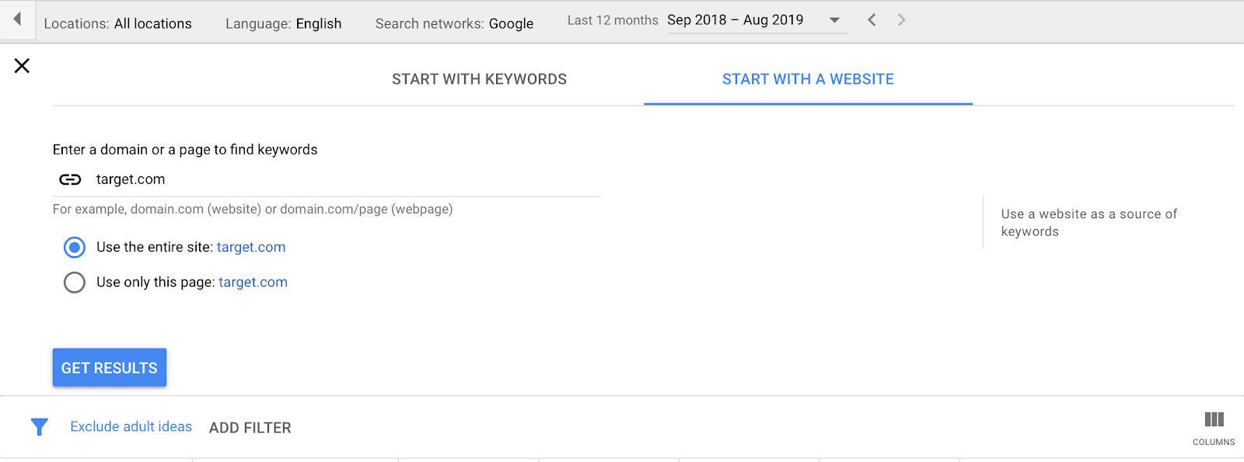Click the blue filter funnel icon
1244x462 pixels.
pos(40,426)
